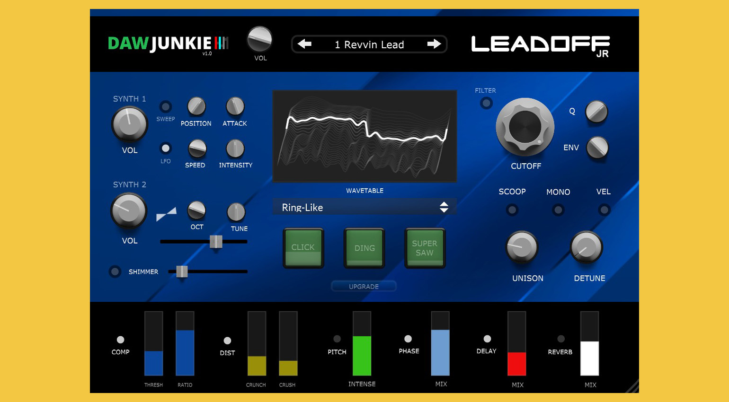Click the Synth 2 sawtooth waveform icon
The width and height of the screenshot is (729, 402).
click(166, 214)
